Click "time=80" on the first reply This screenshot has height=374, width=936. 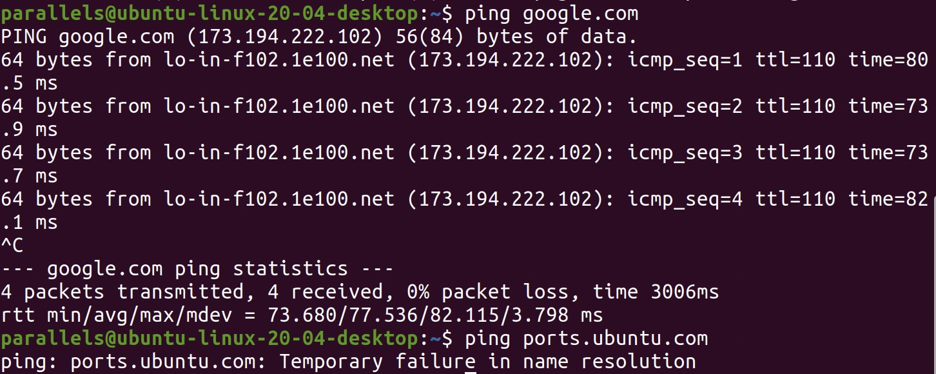(888, 59)
